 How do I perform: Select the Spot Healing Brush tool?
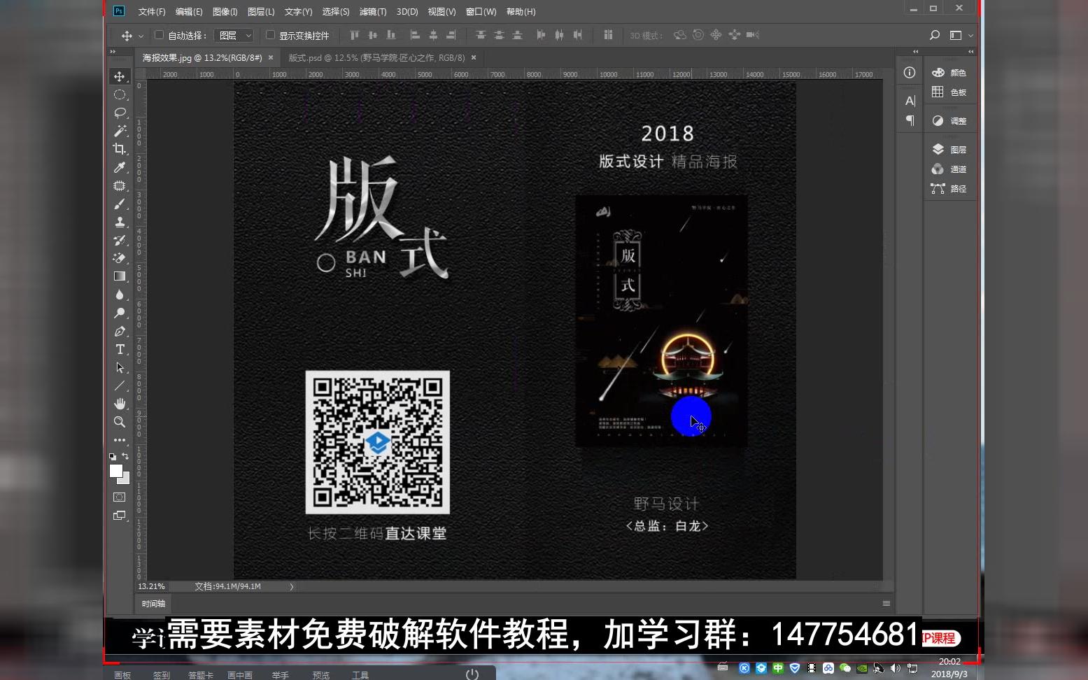pos(120,185)
